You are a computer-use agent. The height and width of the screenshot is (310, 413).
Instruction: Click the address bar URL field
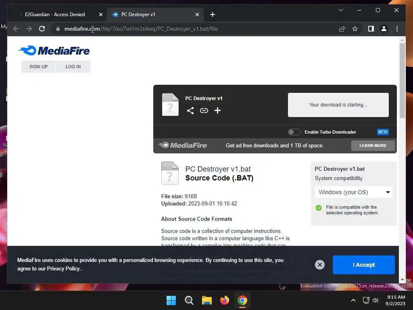point(195,29)
